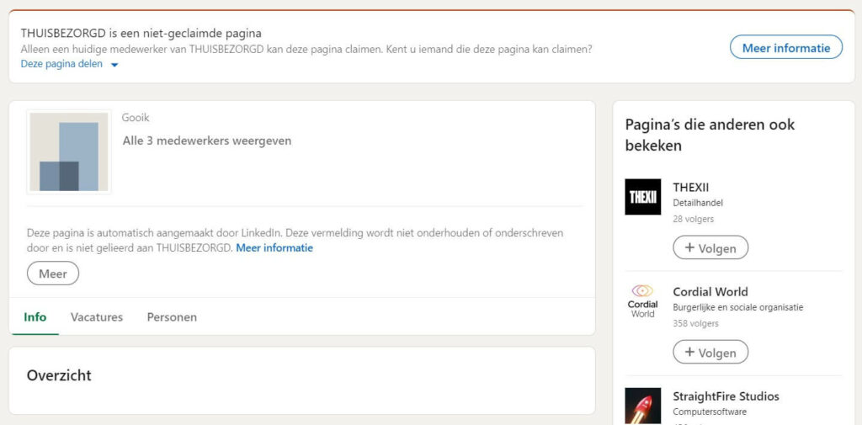The height and width of the screenshot is (425, 862).
Task: Open the StraightFire Studios name link
Action: (x=726, y=396)
